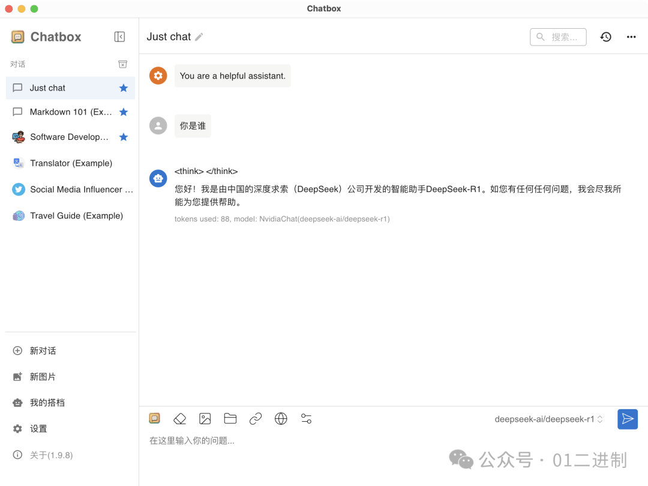Click the Chatbox logo in input toolbar
The width and height of the screenshot is (648, 486).
point(155,419)
